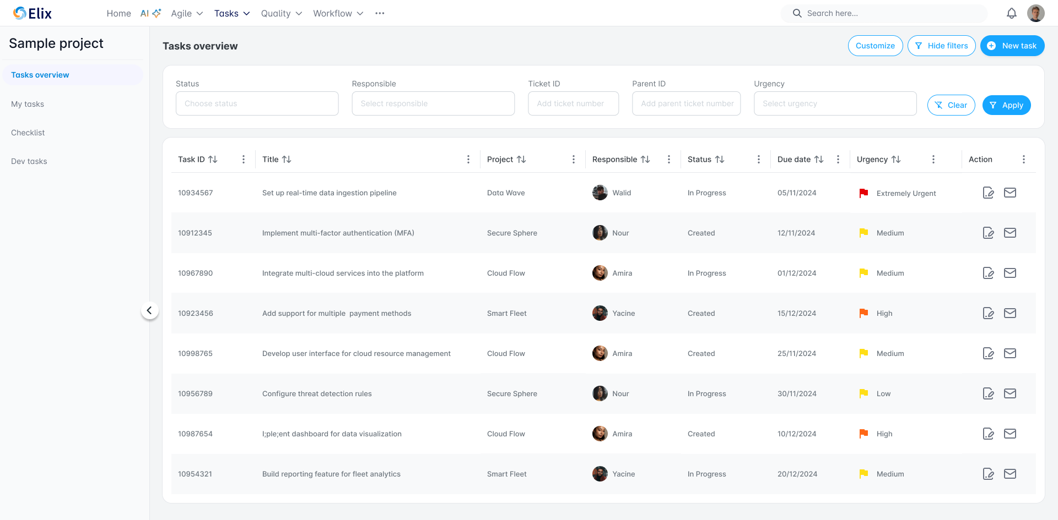Select Tasks overview in sidebar

(x=73, y=75)
